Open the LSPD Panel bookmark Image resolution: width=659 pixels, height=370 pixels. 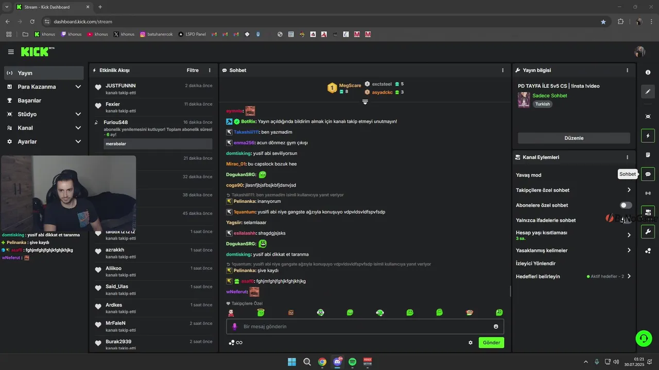pos(192,34)
